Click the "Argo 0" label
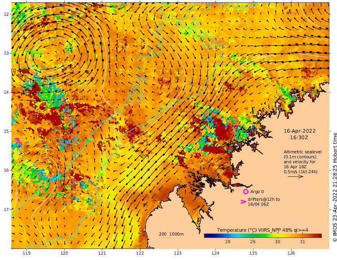Image resolution: width=337 pixels, height=260 pixels. pyautogui.click(x=257, y=192)
